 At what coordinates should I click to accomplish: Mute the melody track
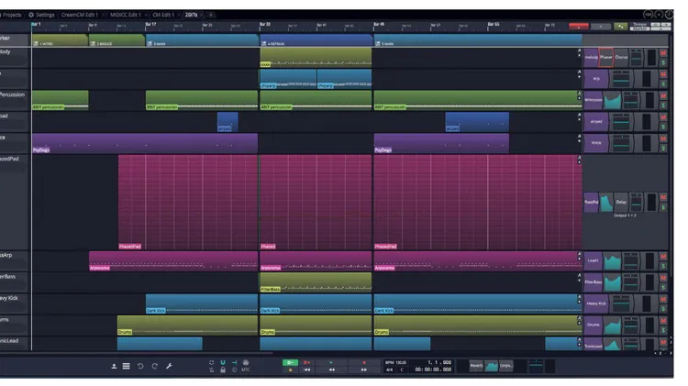pos(662,52)
